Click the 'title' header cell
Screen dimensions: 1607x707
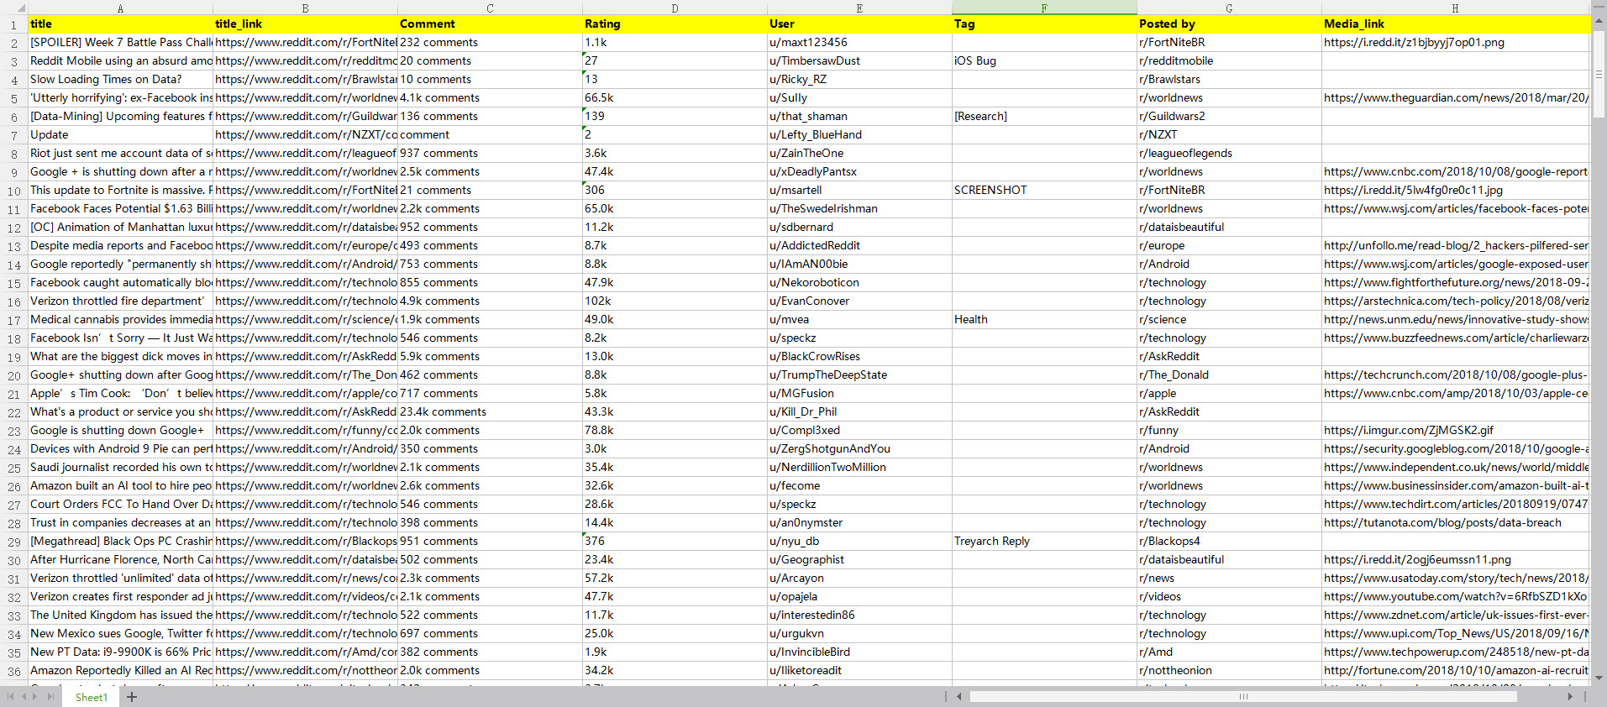120,24
